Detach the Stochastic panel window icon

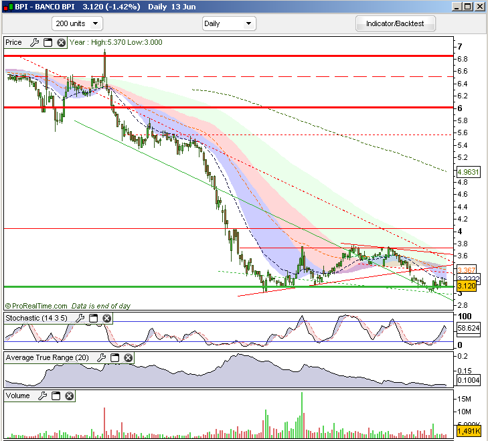coord(93,318)
